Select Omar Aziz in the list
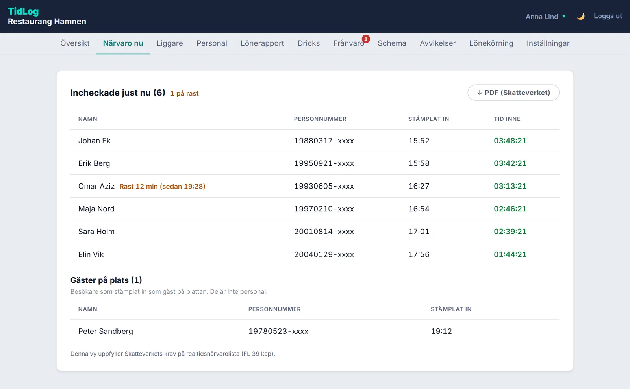Viewport: 630px width, 389px height. (96, 186)
